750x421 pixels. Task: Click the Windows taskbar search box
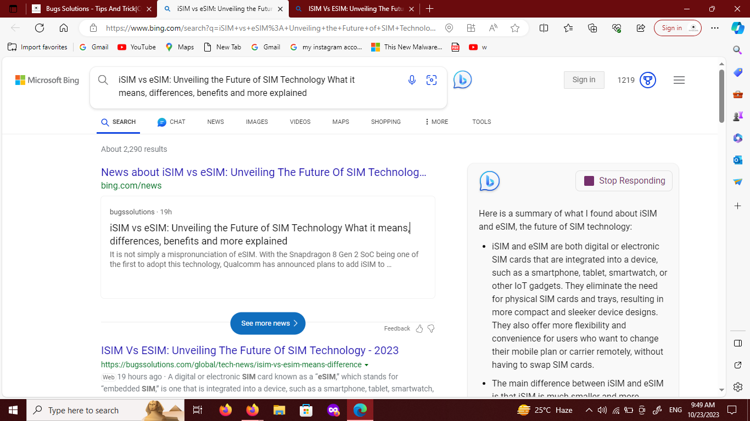pos(104,410)
